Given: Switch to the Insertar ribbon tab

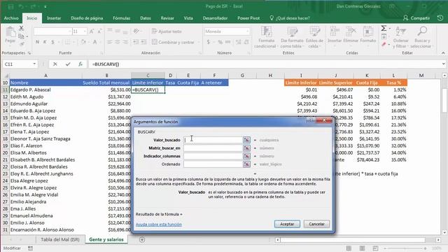Looking at the screenshot, I should pyautogui.click(x=54, y=18).
